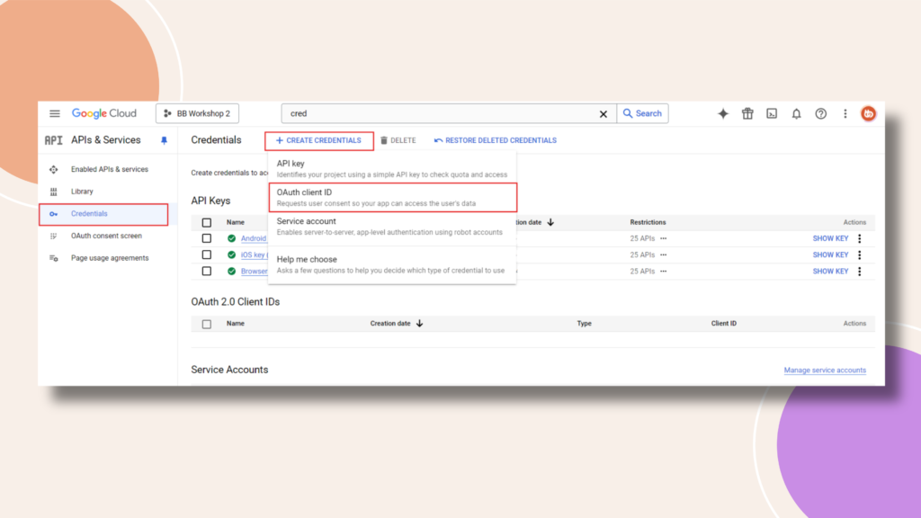Open the top bar three-dot settings menu
The image size is (921, 518).
click(845, 114)
